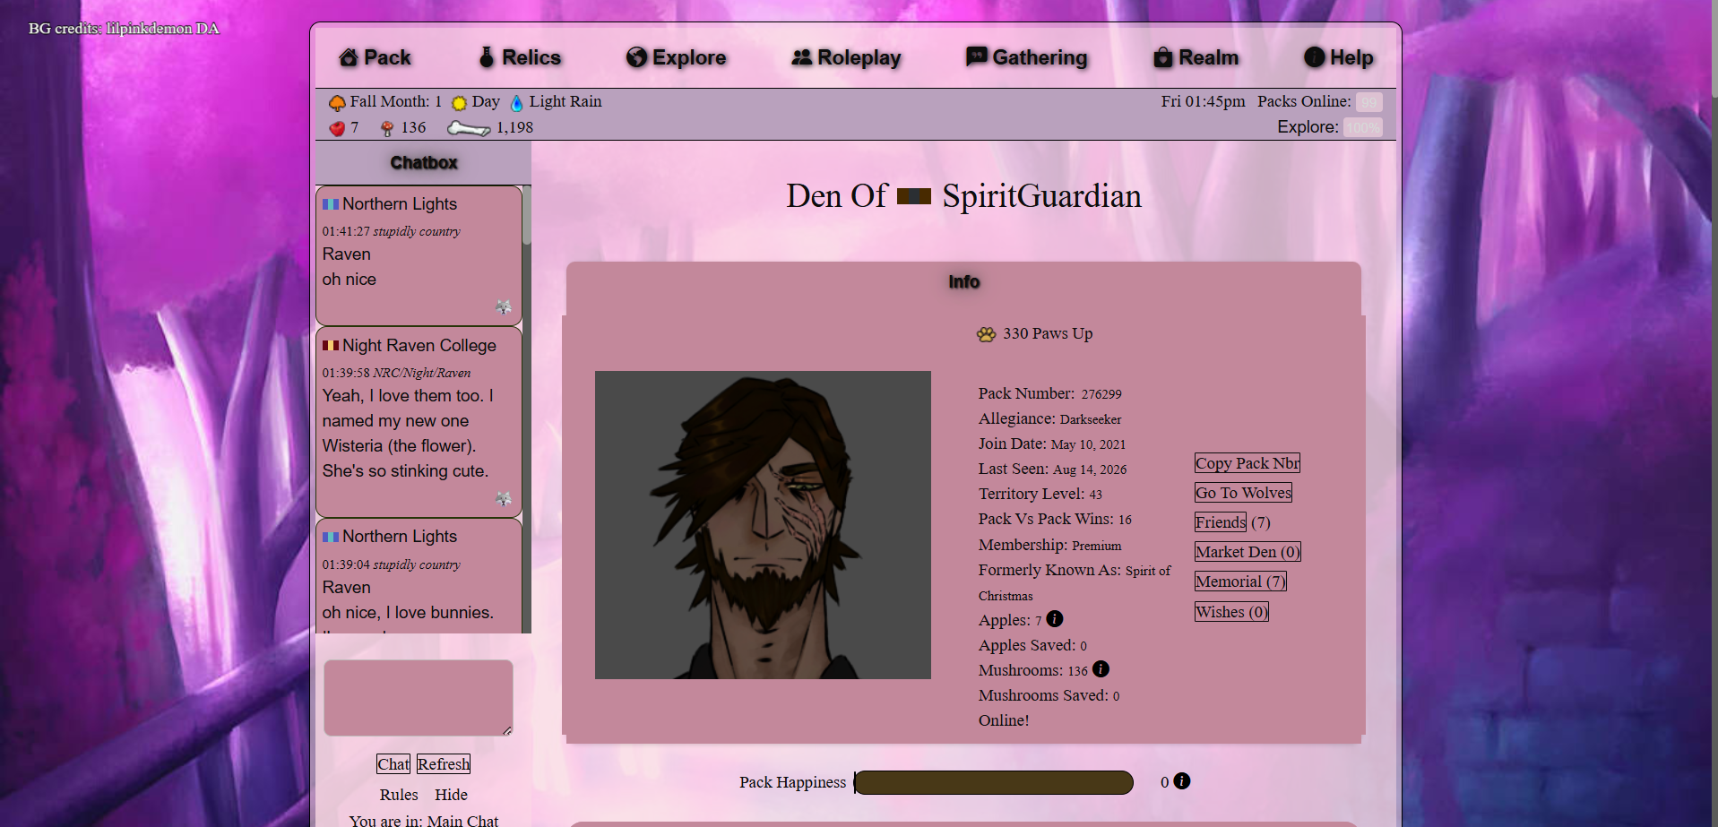The width and height of the screenshot is (1718, 827).
Task: Open the Friends list
Action: [x=1221, y=522]
